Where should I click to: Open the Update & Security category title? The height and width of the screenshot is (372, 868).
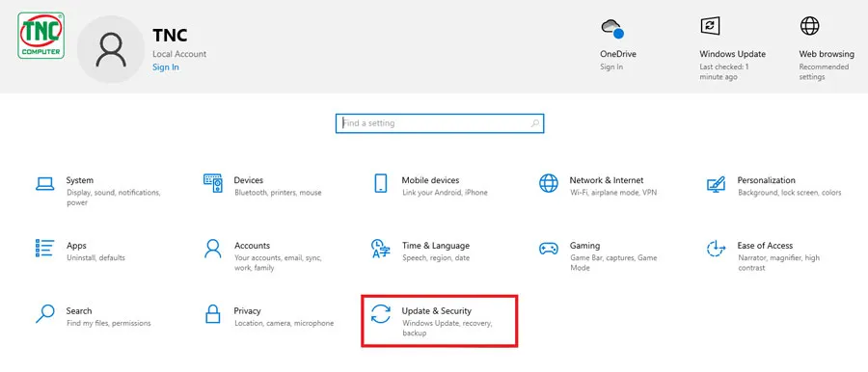[x=436, y=310]
